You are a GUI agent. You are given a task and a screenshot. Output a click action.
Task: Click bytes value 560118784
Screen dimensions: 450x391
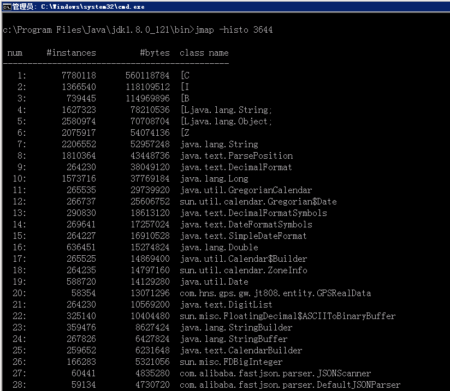[x=147, y=75]
